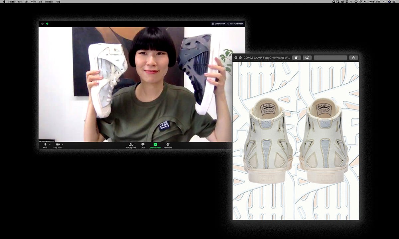Stop Video using the camera toggle

58,145
